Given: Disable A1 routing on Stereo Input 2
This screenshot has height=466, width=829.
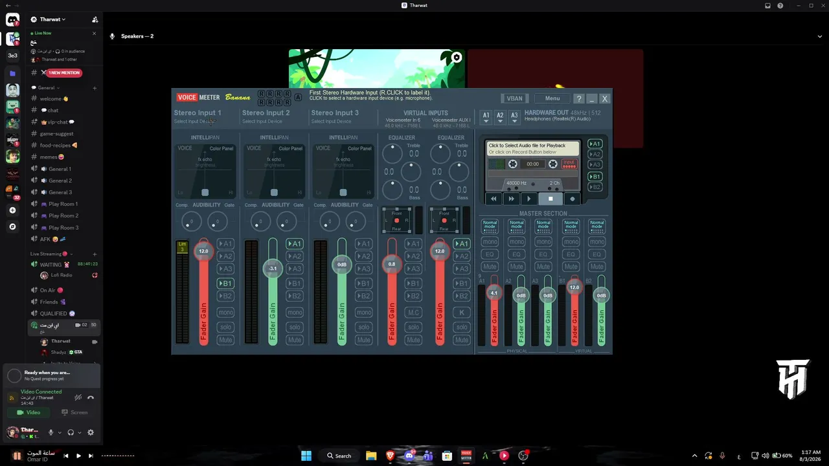Looking at the screenshot, I should (295, 244).
